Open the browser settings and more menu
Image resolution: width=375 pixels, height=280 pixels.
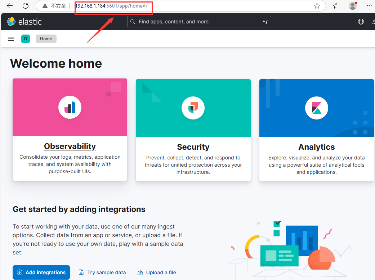coord(369,6)
